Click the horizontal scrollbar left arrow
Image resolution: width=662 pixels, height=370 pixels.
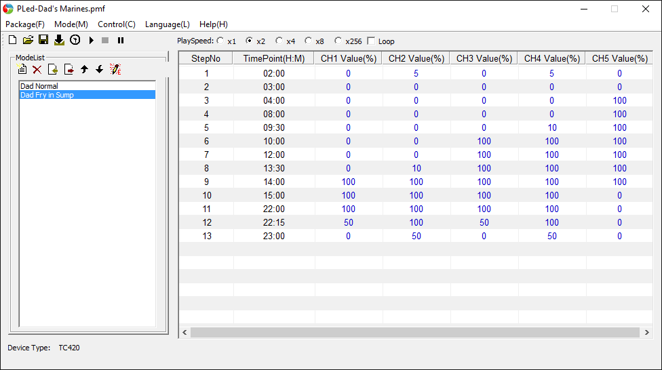[184, 333]
